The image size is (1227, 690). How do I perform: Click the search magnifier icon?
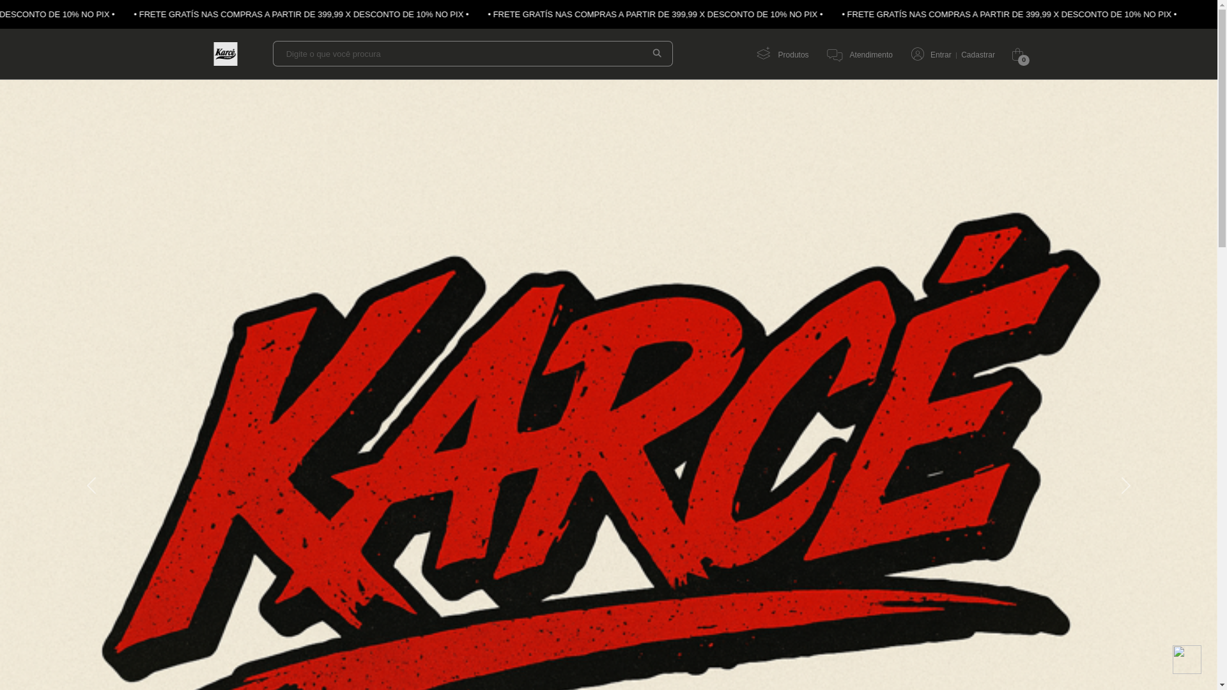click(656, 54)
